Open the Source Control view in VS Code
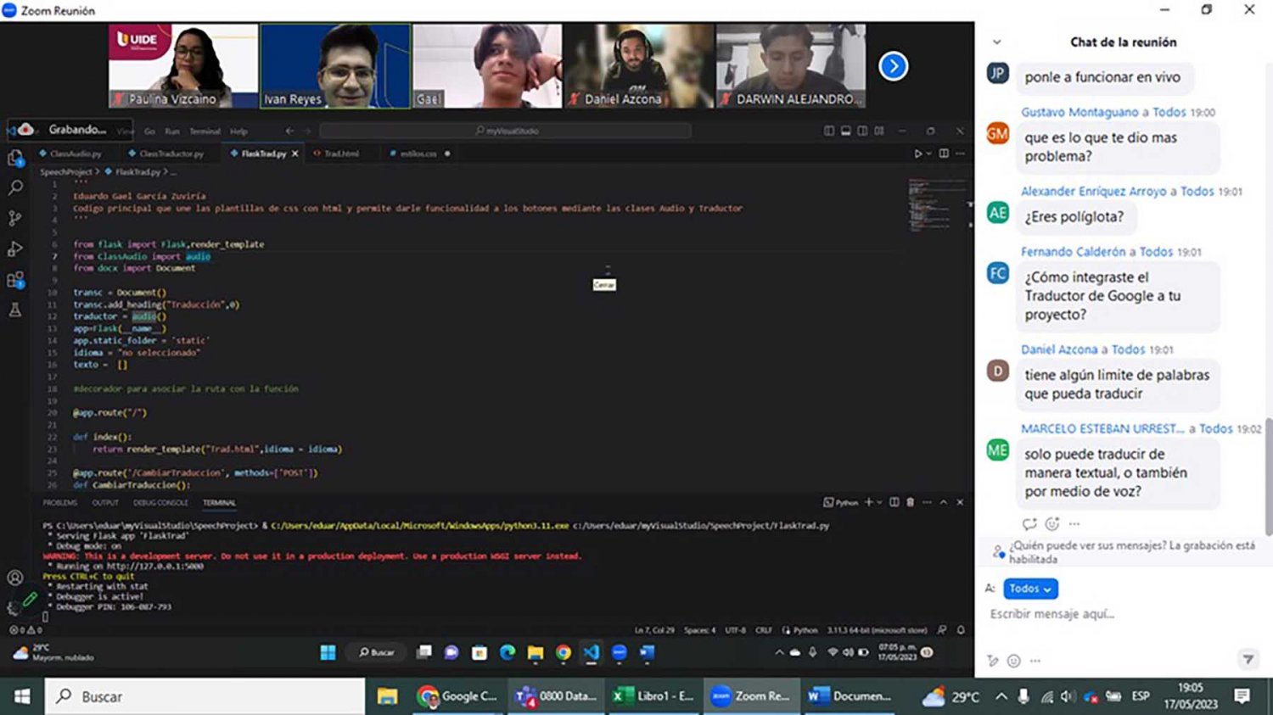Image resolution: width=1273 pixels, height=715 pixels. click(x=15, y=219)
